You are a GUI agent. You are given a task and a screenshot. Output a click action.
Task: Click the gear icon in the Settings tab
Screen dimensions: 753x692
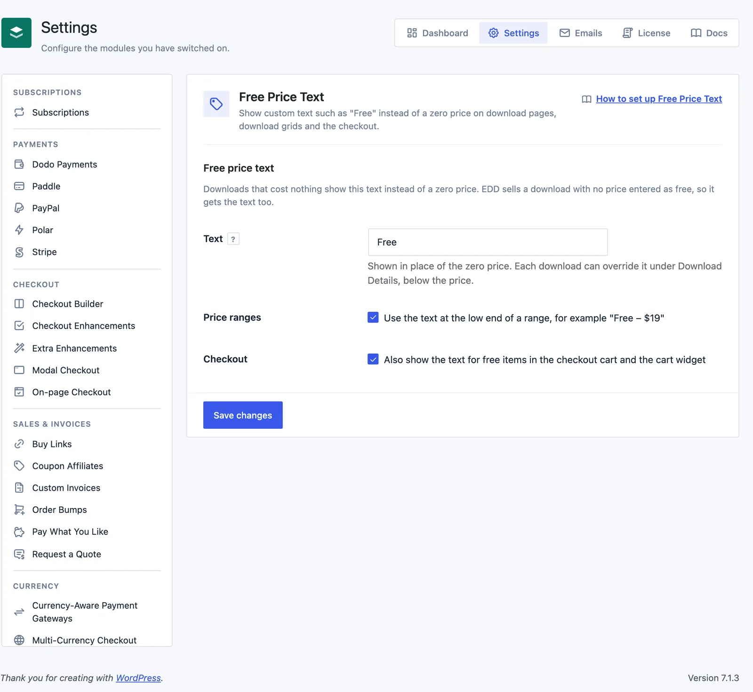click(x=493, y=33)
